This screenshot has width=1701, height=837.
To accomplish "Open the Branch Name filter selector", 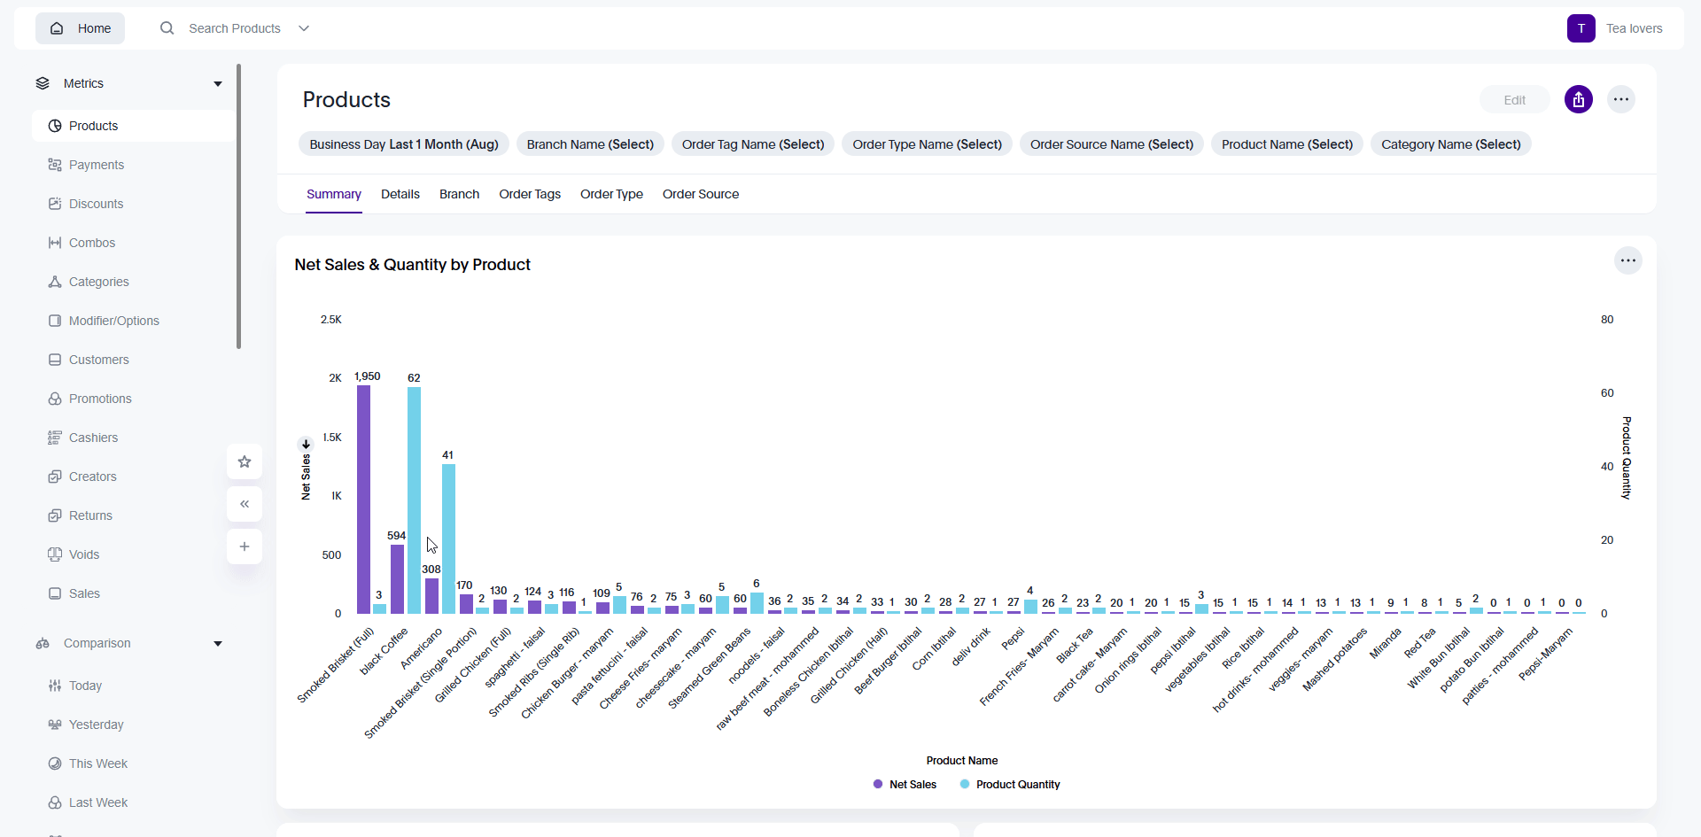I will pos(590,144).
